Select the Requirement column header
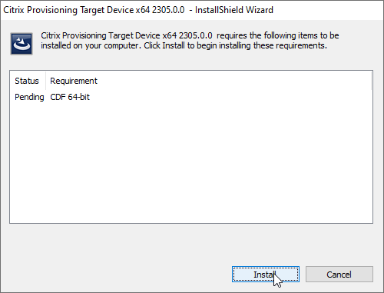This screenshot has width=384, height=293. (x=74, y=81)
